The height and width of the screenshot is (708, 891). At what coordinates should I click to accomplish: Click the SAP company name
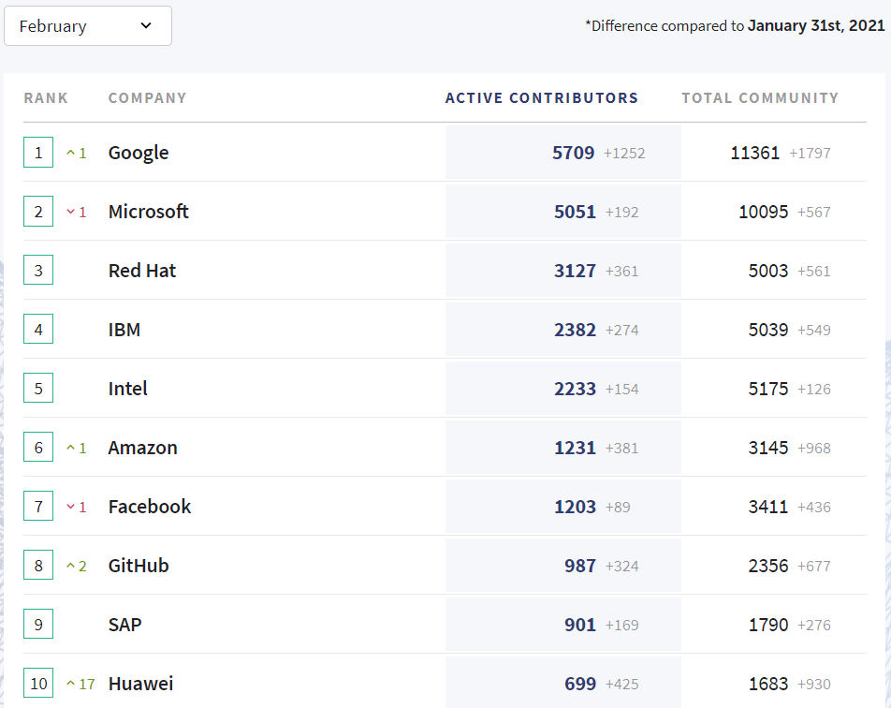[x=125, y=625]
